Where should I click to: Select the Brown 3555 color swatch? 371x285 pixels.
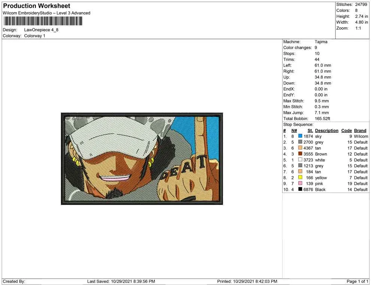(x=300, y=154)
